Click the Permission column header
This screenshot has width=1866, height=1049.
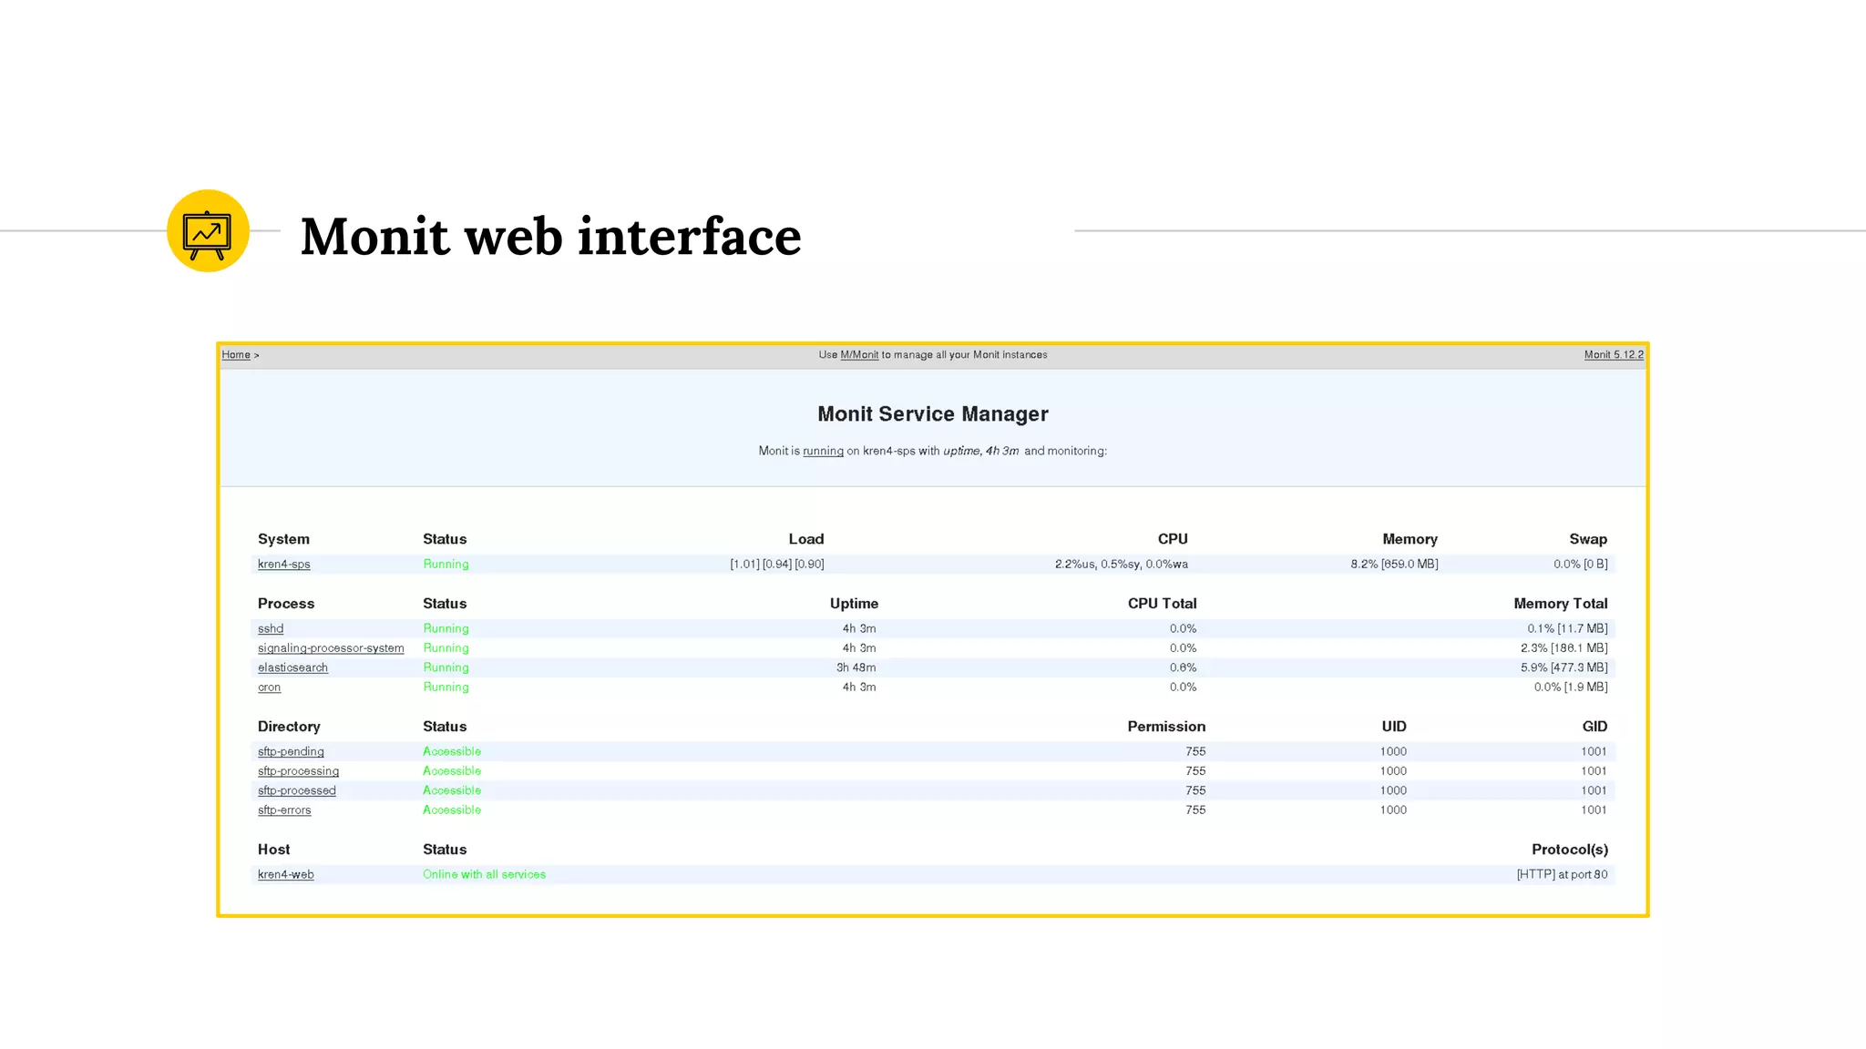[1166, 727]
